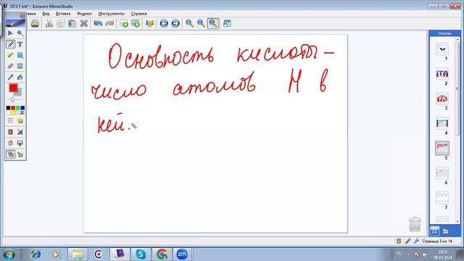Select the green Highlighter tool

point(10,55)
